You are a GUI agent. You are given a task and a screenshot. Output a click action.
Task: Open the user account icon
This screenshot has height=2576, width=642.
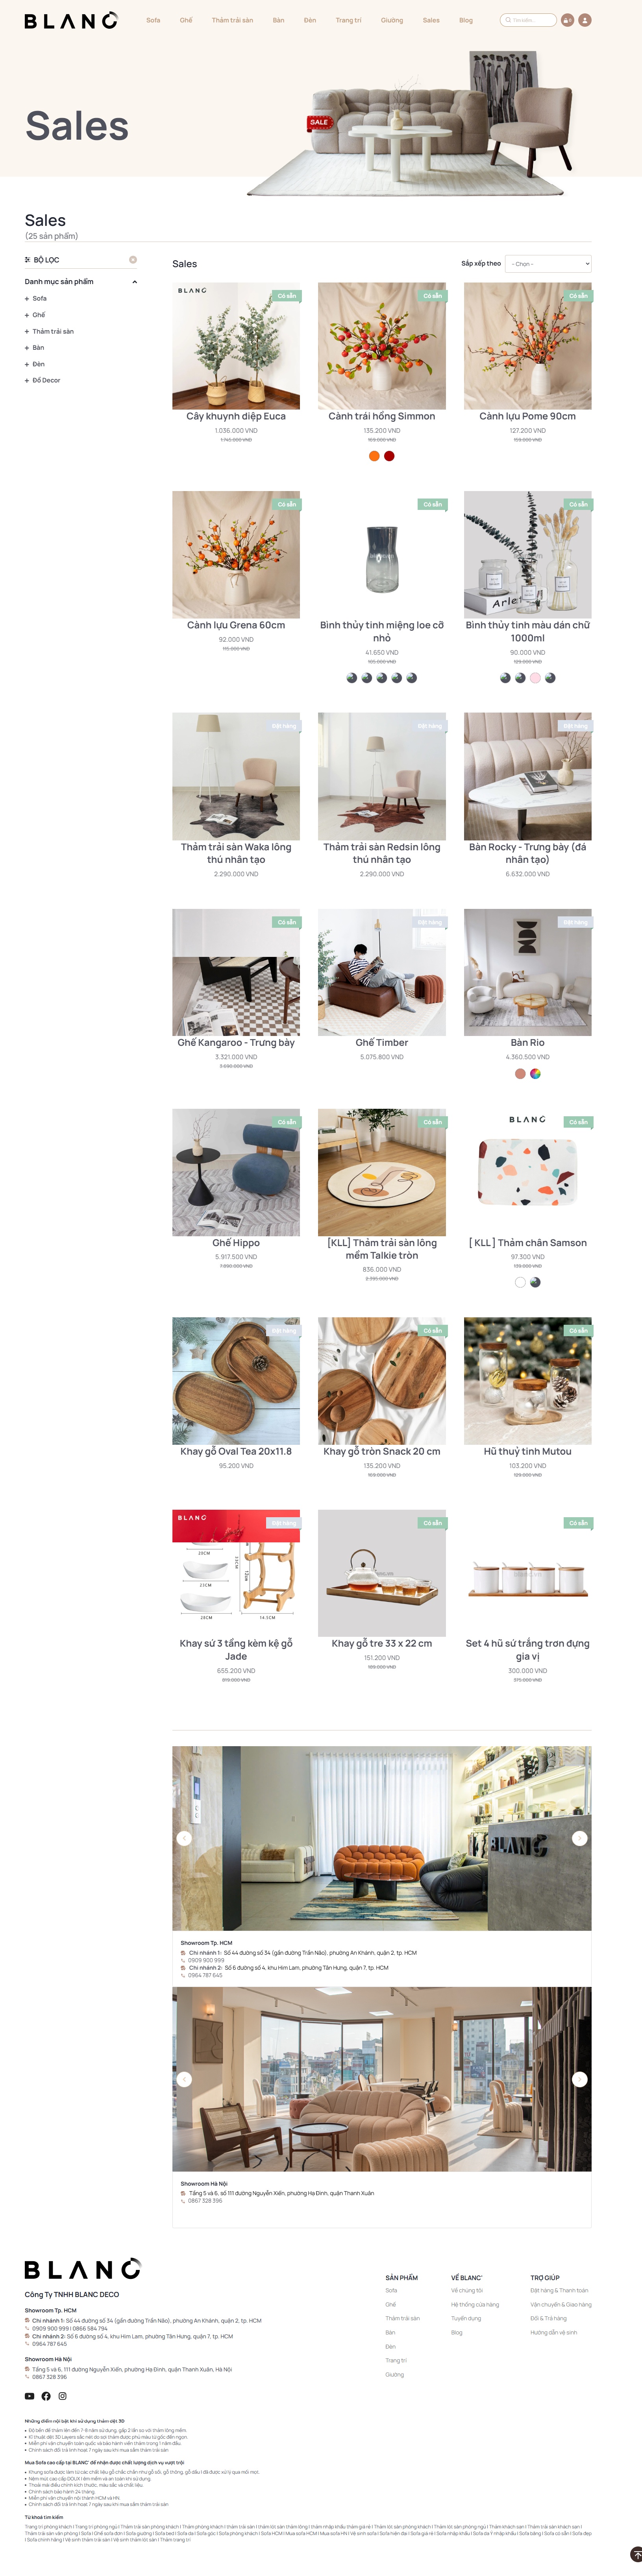click(x=585, y=20)
